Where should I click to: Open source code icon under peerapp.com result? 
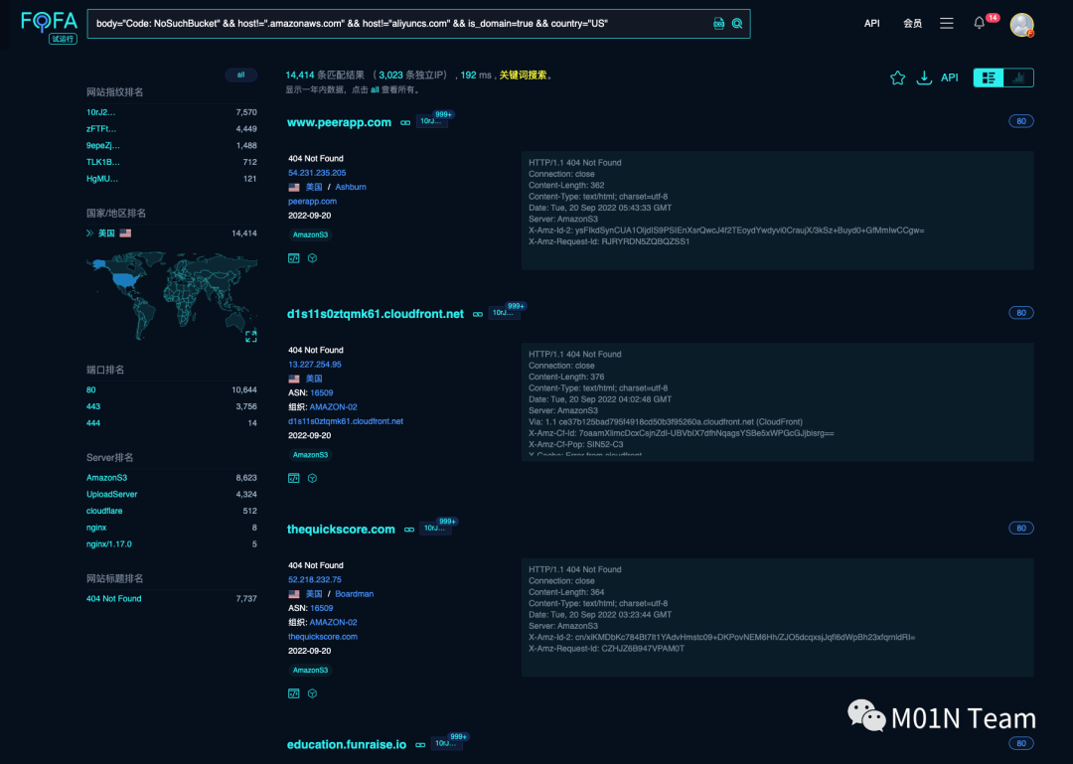(293, 258)
